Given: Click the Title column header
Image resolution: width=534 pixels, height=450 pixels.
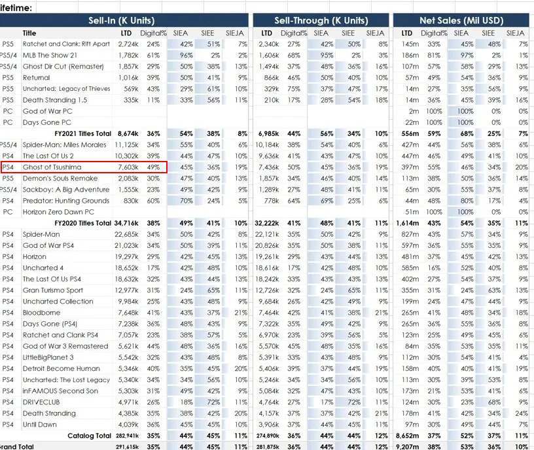Looking at the screenshot, I should click(x=29, y=33).
